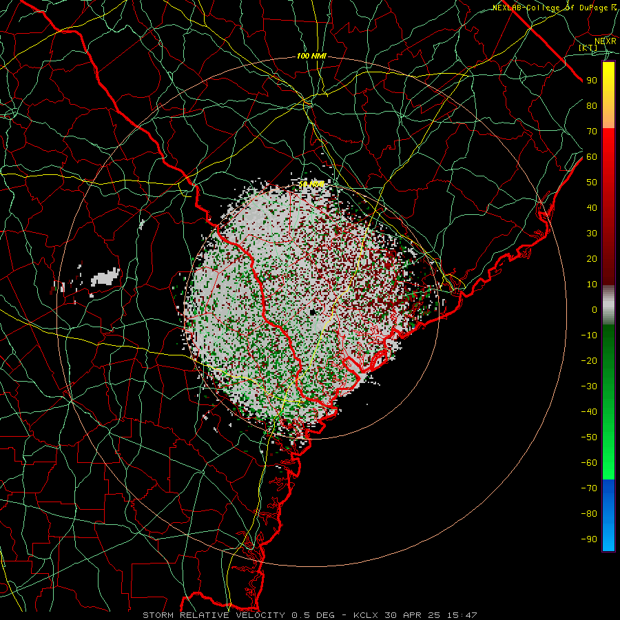Click the 90 value on velocity scale

tap(592, 81)
